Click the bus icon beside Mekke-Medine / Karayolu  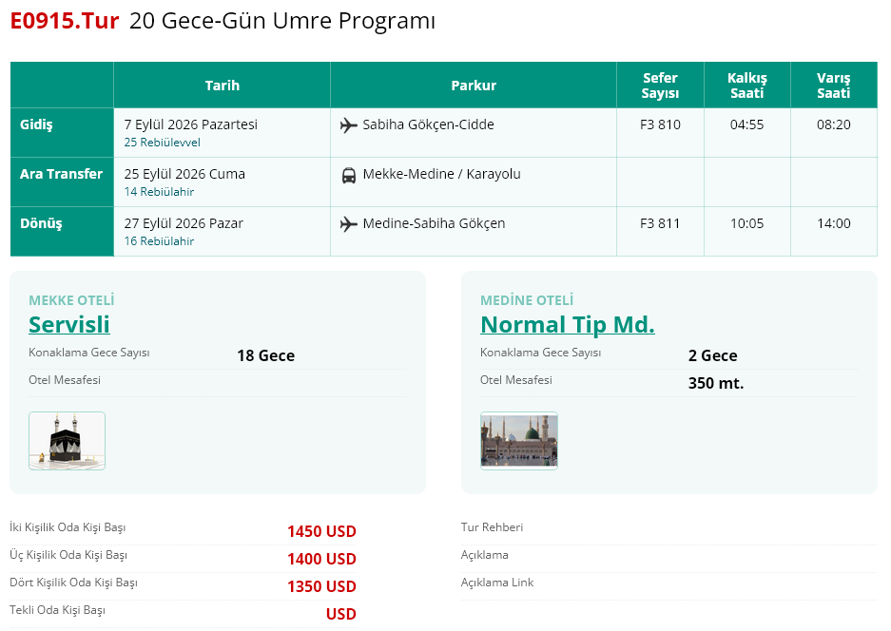click(348, 175)
